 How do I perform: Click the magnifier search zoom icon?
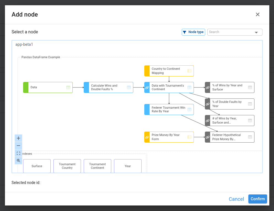point(18,161)
